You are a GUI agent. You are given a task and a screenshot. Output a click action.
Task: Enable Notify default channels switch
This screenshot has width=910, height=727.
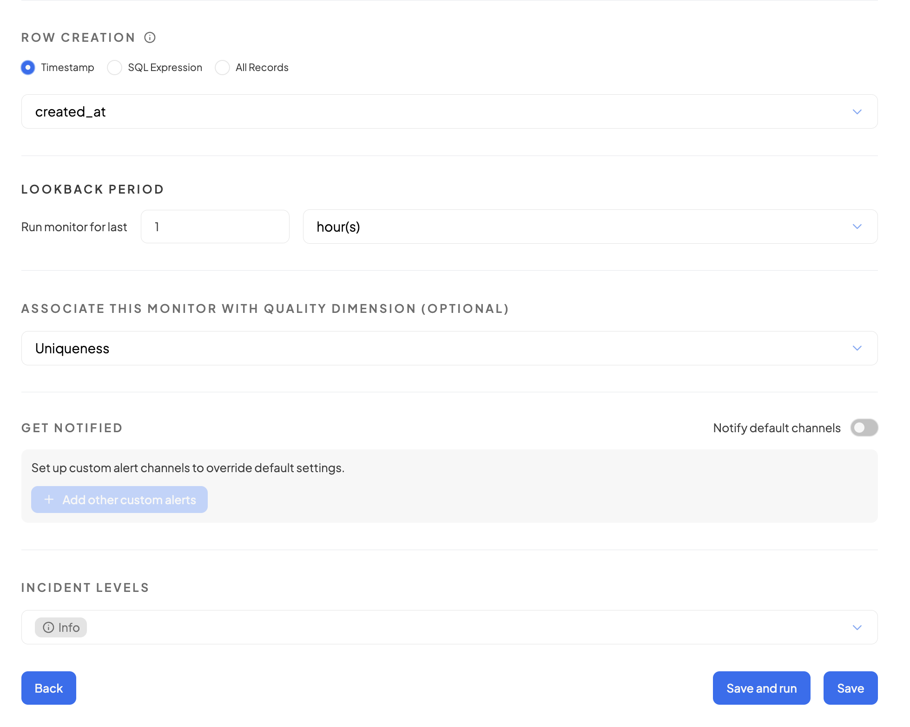point(864,428)
